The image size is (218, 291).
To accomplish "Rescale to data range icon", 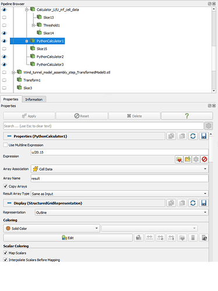I will [149, 238].
